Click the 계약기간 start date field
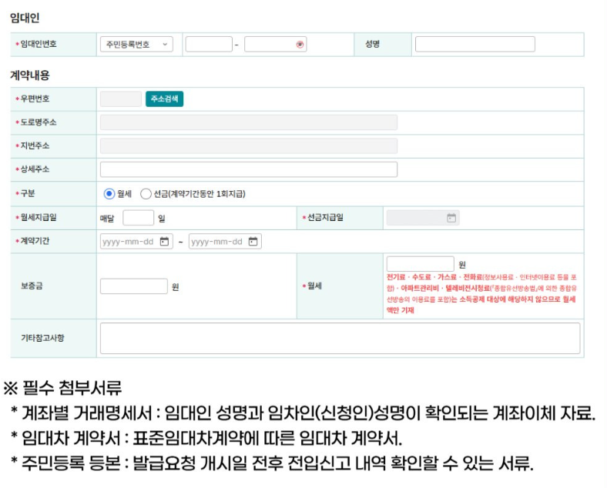 (136, 242)
